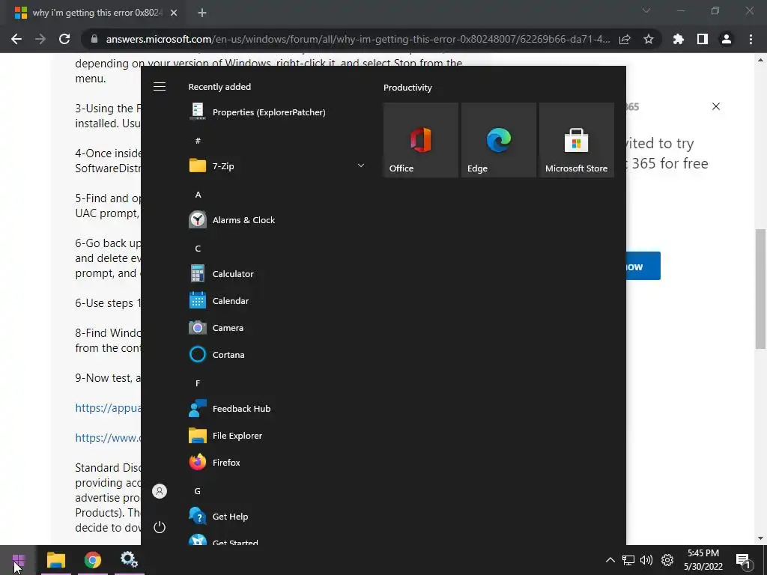The width and height of the screenshot is (767, 575).
Task: Click the Recently added heading
Action: coord(219,87)
